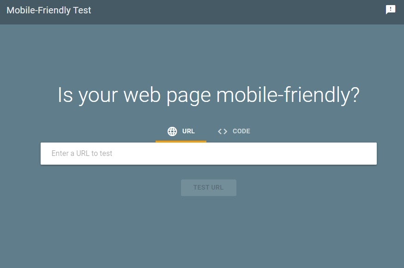The image size is (404, 268).
Task: Click the word "URL" on the test button
Action: point(217,187)
